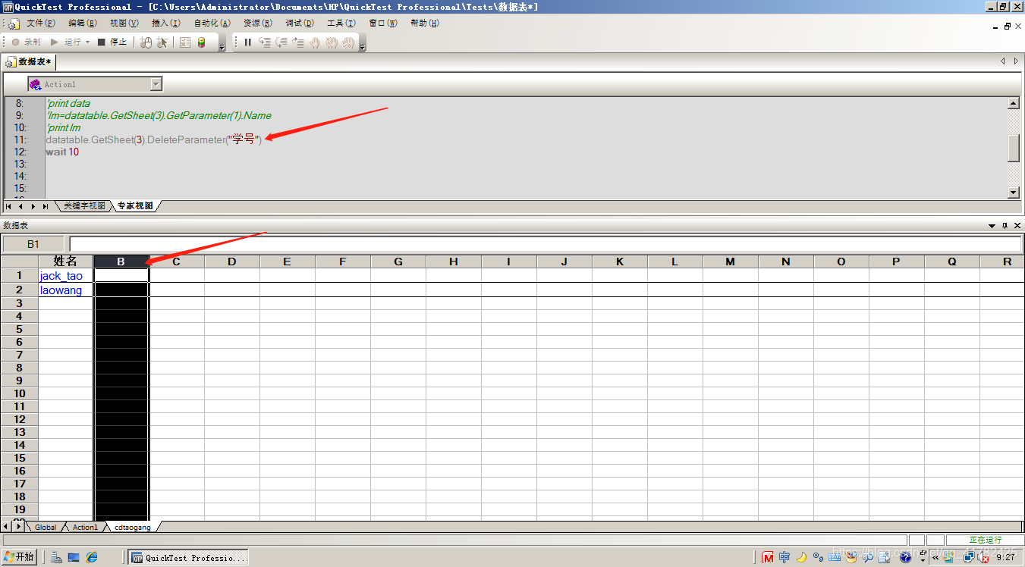Close the 数据表 pane

(x=1017, y=226)
